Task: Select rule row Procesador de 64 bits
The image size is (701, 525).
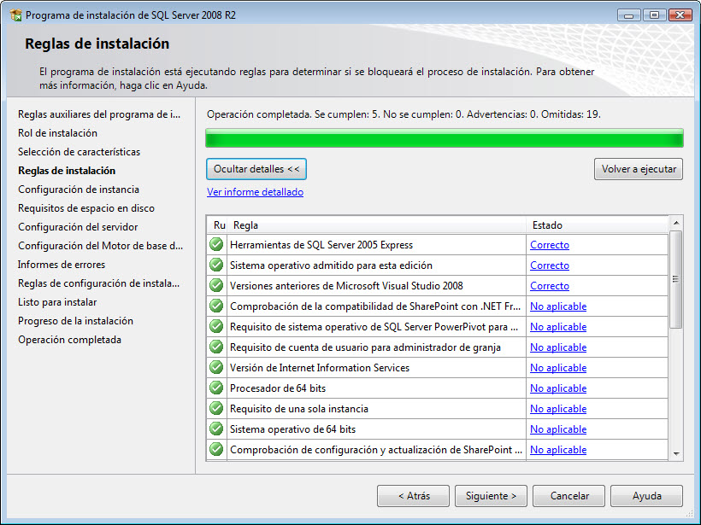Action: 438,388
